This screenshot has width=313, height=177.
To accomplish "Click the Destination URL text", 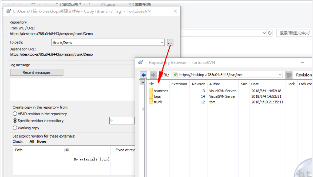I will (51, 54).
